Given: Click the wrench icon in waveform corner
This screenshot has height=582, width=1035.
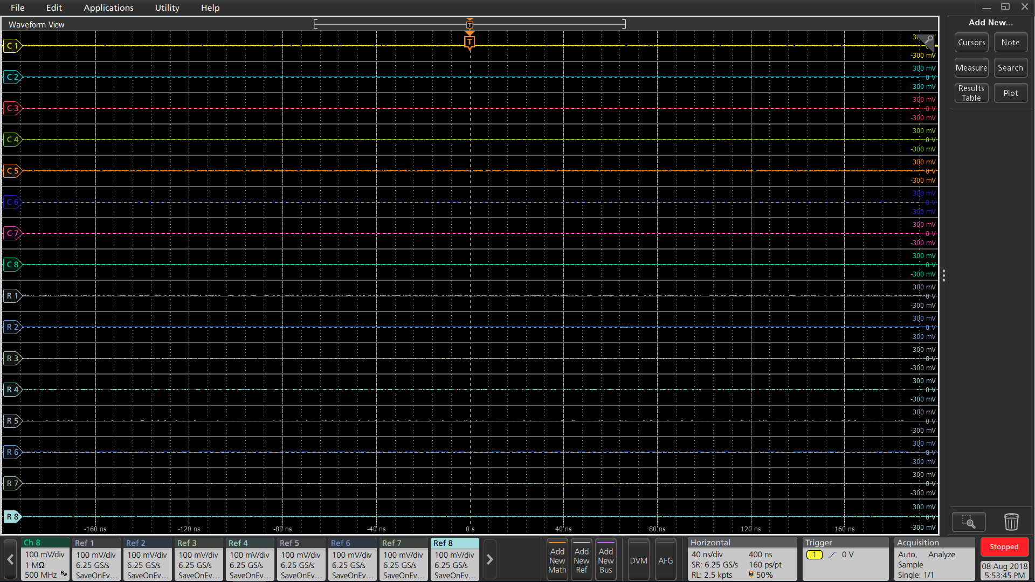Looking at the screenshot, I should click(x=928, y=39).
